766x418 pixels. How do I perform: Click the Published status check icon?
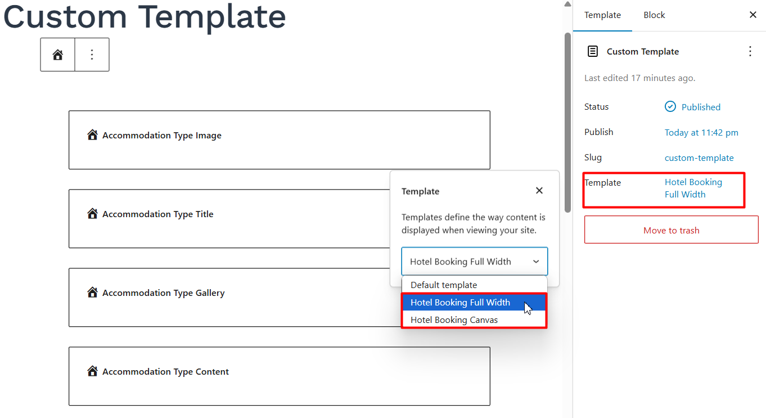pos(670,107)
